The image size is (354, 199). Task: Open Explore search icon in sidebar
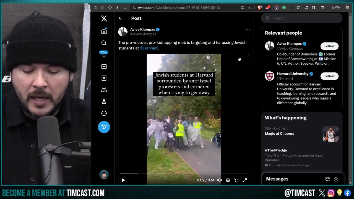pyautogui.click(x=104, y=43)
